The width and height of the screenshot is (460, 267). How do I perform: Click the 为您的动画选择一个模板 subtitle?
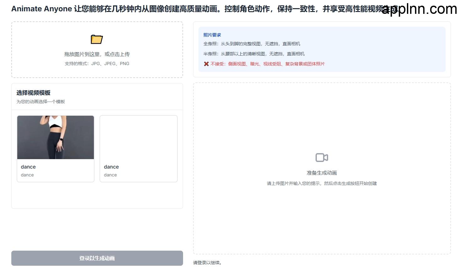pyautogui.click(x=41, y=102)
